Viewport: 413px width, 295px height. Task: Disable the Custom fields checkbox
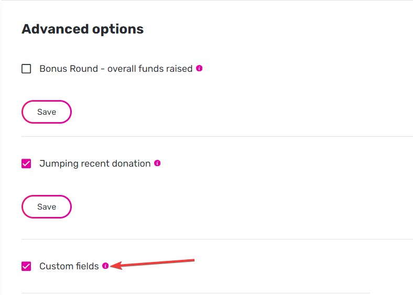coord(26,266)
